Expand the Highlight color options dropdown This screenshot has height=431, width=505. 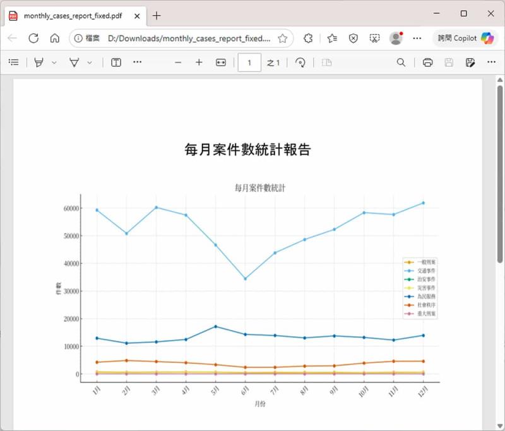[90, 62]
